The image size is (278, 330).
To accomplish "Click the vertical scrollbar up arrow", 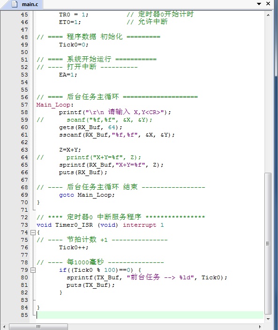I will [268, 15].
